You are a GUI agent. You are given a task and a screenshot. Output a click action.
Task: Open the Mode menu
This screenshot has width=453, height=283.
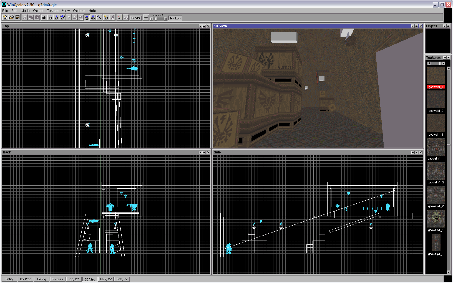pyautogui.click(x=25, y=11)
